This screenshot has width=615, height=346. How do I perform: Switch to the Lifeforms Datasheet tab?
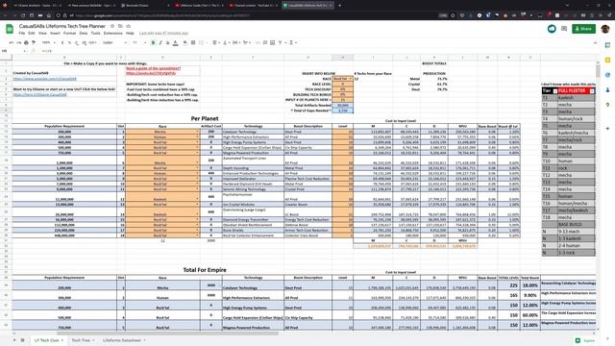pyautogui.click(x=124, y=340)
